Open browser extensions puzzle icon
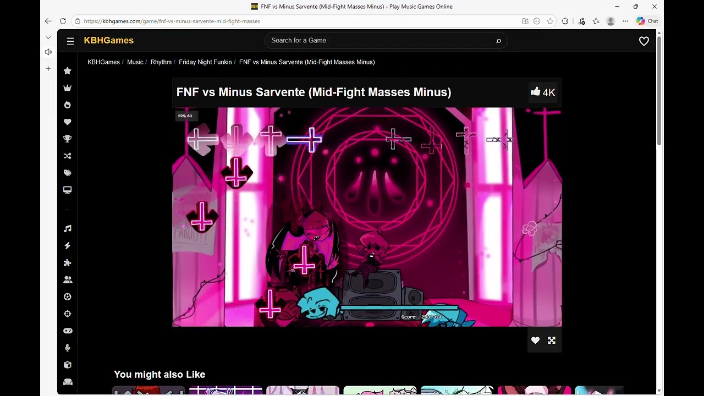Image resolution: width=704 pixels, height=396 pixels. [x=565, y=21]
